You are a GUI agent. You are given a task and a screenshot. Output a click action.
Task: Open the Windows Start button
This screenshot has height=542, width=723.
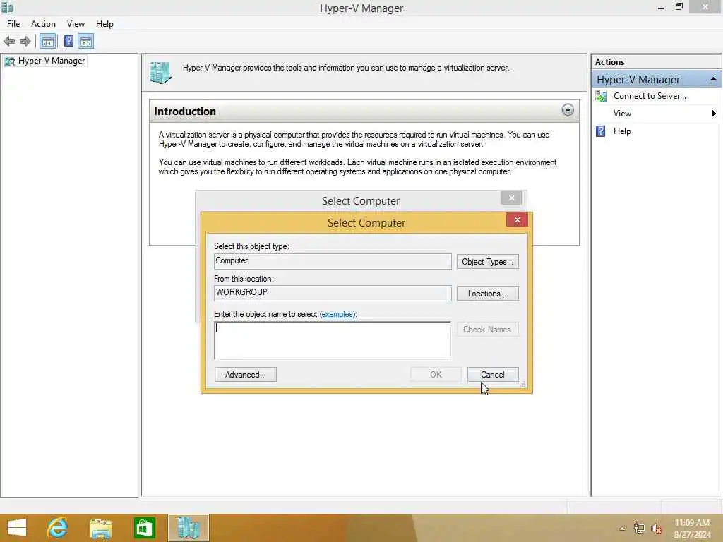[x=17, y=528]
